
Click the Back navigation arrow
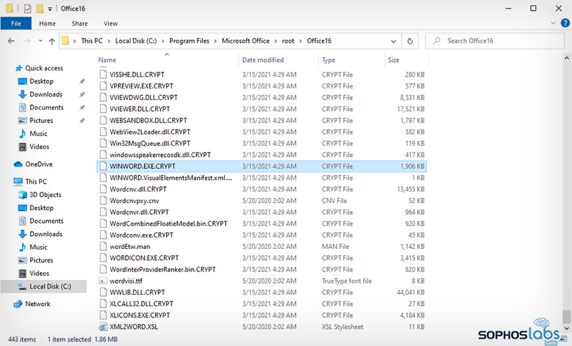[x=11, y=41]
